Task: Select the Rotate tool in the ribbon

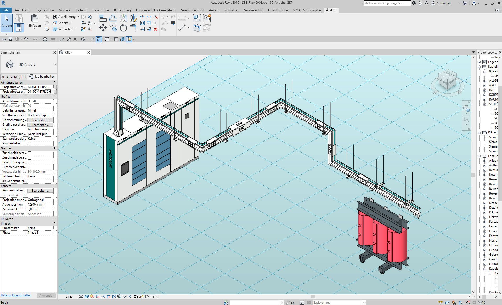Action: (x=123, y=28)
